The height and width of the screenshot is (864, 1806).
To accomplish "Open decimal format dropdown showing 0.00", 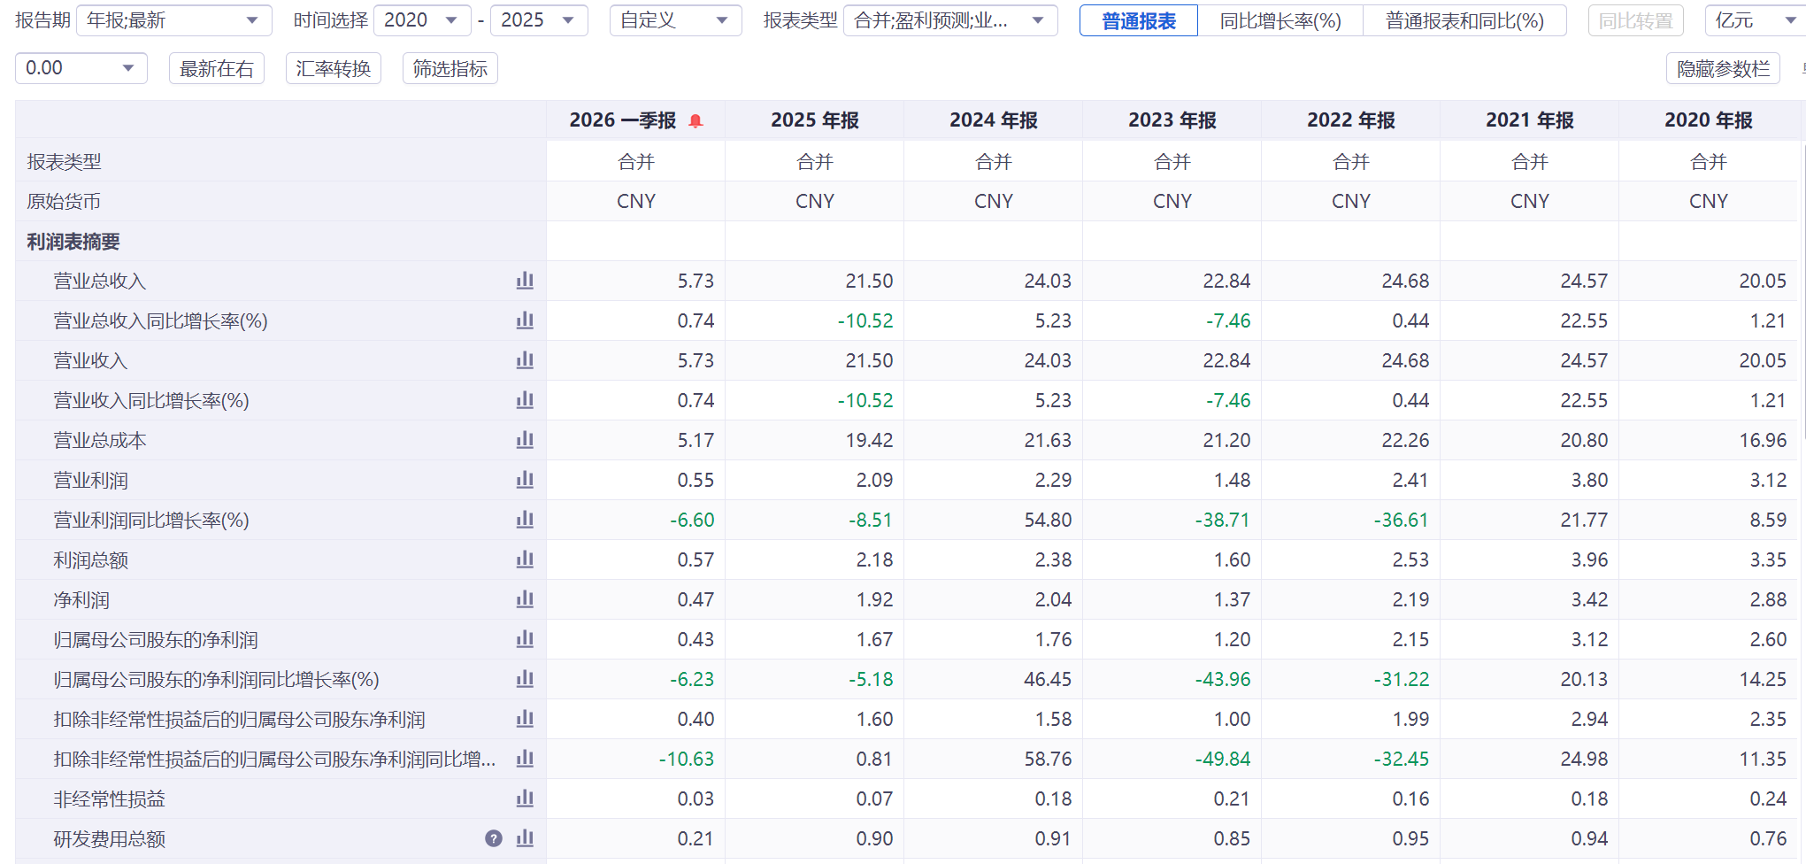I will pos(81,68).
